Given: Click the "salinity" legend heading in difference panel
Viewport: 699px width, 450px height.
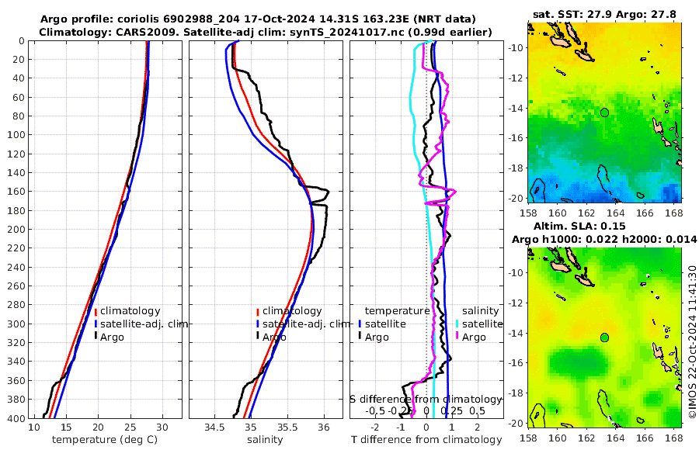Looking at the screenshot, I should [480, 311].
